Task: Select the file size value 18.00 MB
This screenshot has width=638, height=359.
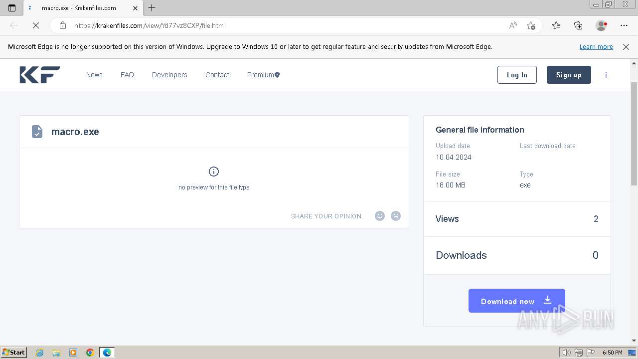Action: pyautogui.click(x=451, y=185)
